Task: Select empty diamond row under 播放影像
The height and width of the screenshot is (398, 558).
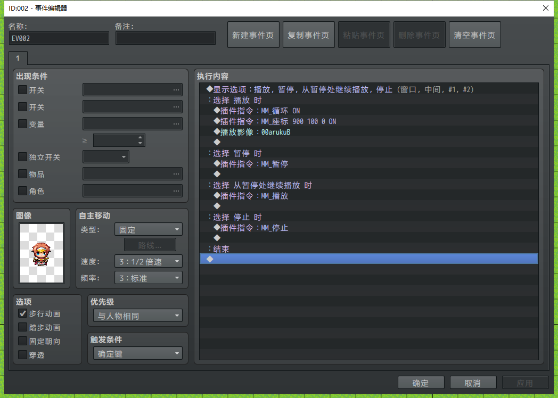Action: pos(369,143)
